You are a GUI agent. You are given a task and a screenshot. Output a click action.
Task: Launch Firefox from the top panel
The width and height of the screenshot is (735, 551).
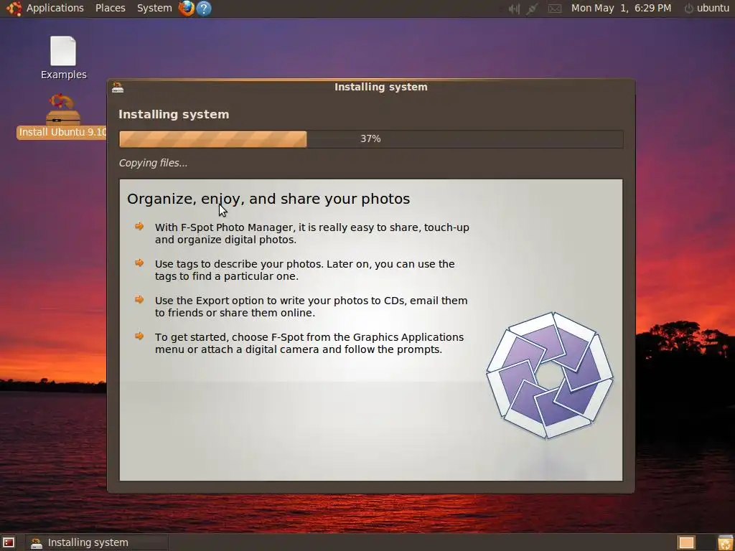pos(187,8)
